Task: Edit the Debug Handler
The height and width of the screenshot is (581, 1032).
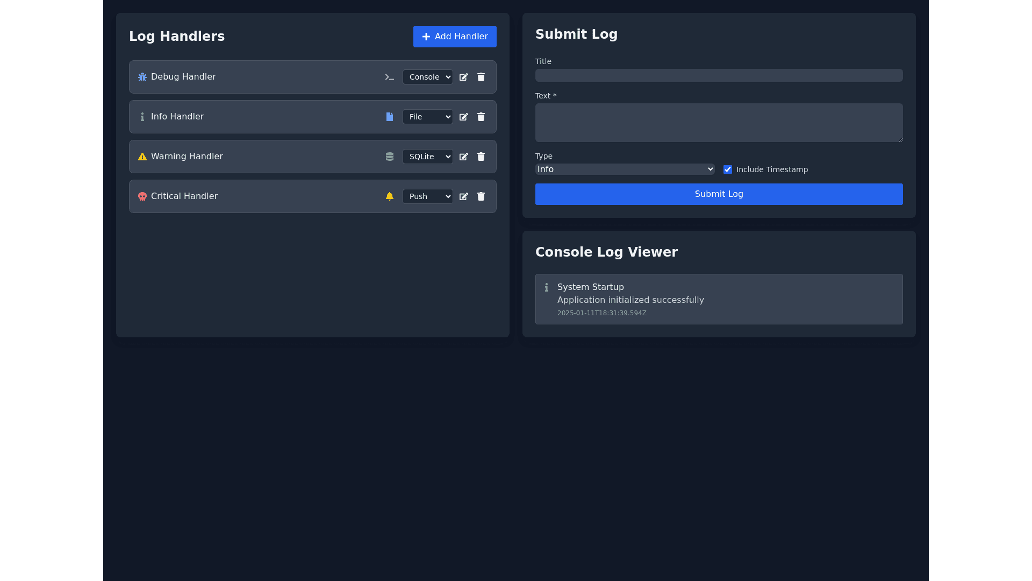Action: [x=463, y=77]
